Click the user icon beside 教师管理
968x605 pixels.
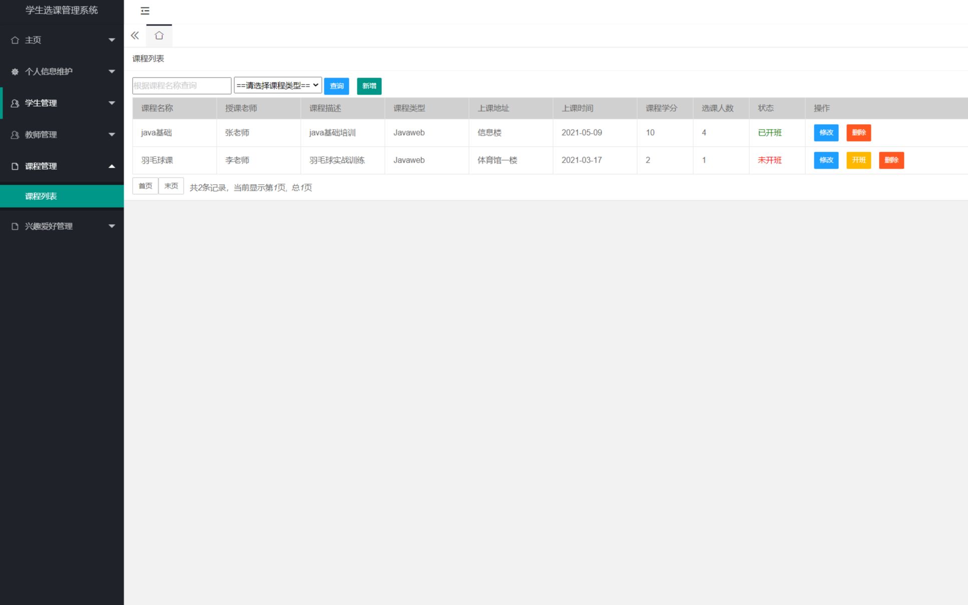coord(15,135)
